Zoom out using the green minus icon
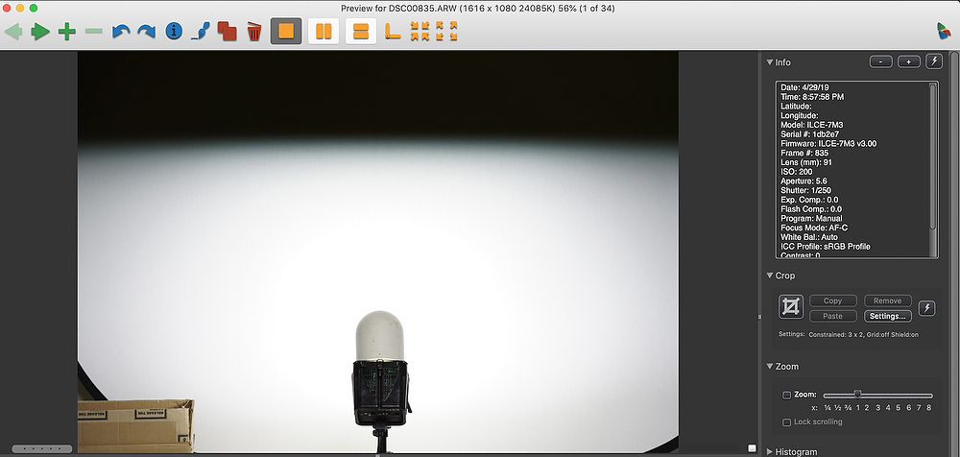 [x=94, y=31]
